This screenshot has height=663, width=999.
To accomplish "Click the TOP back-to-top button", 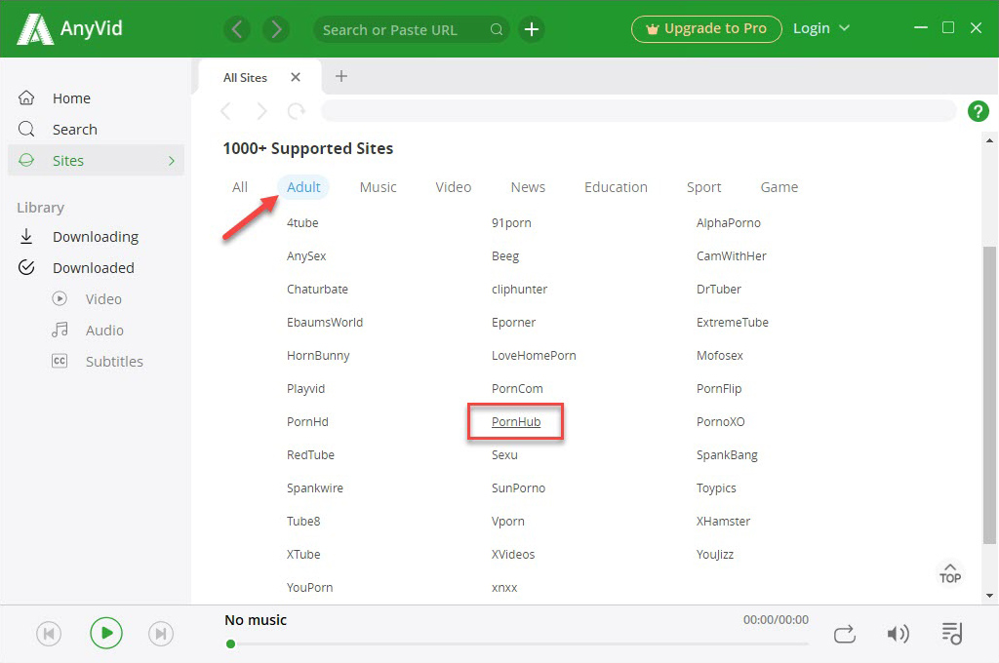I will (x=950, y=573).
